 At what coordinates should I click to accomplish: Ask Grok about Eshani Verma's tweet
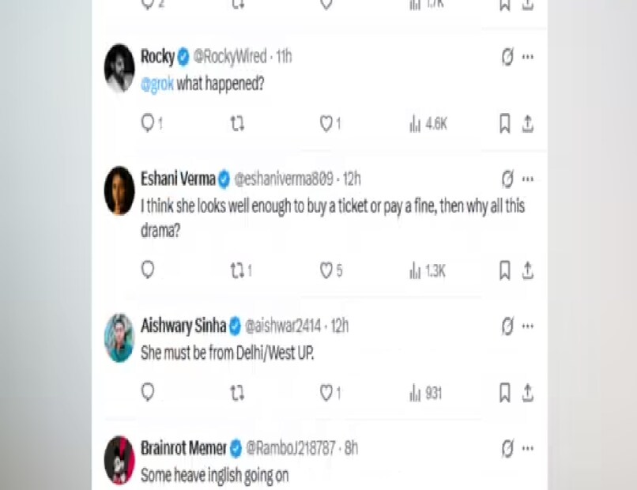[x=508, y=179]
